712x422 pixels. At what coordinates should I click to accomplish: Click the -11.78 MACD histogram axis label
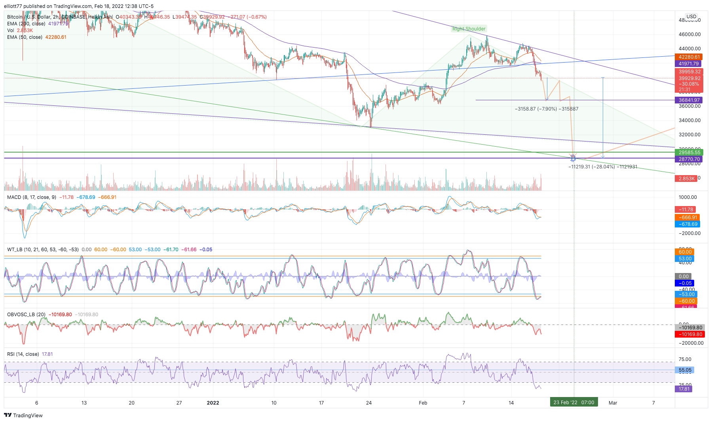(685, 210)
